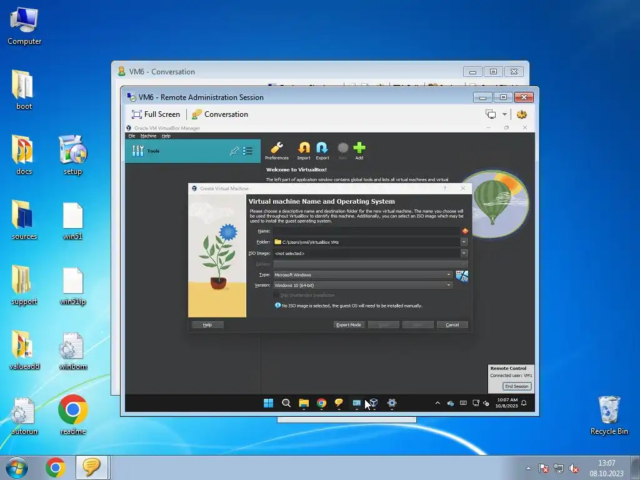This screenshot has height=480, width=640.
Task: Click End Session in Remote Control panel
Action: click(x=517, y=386)
